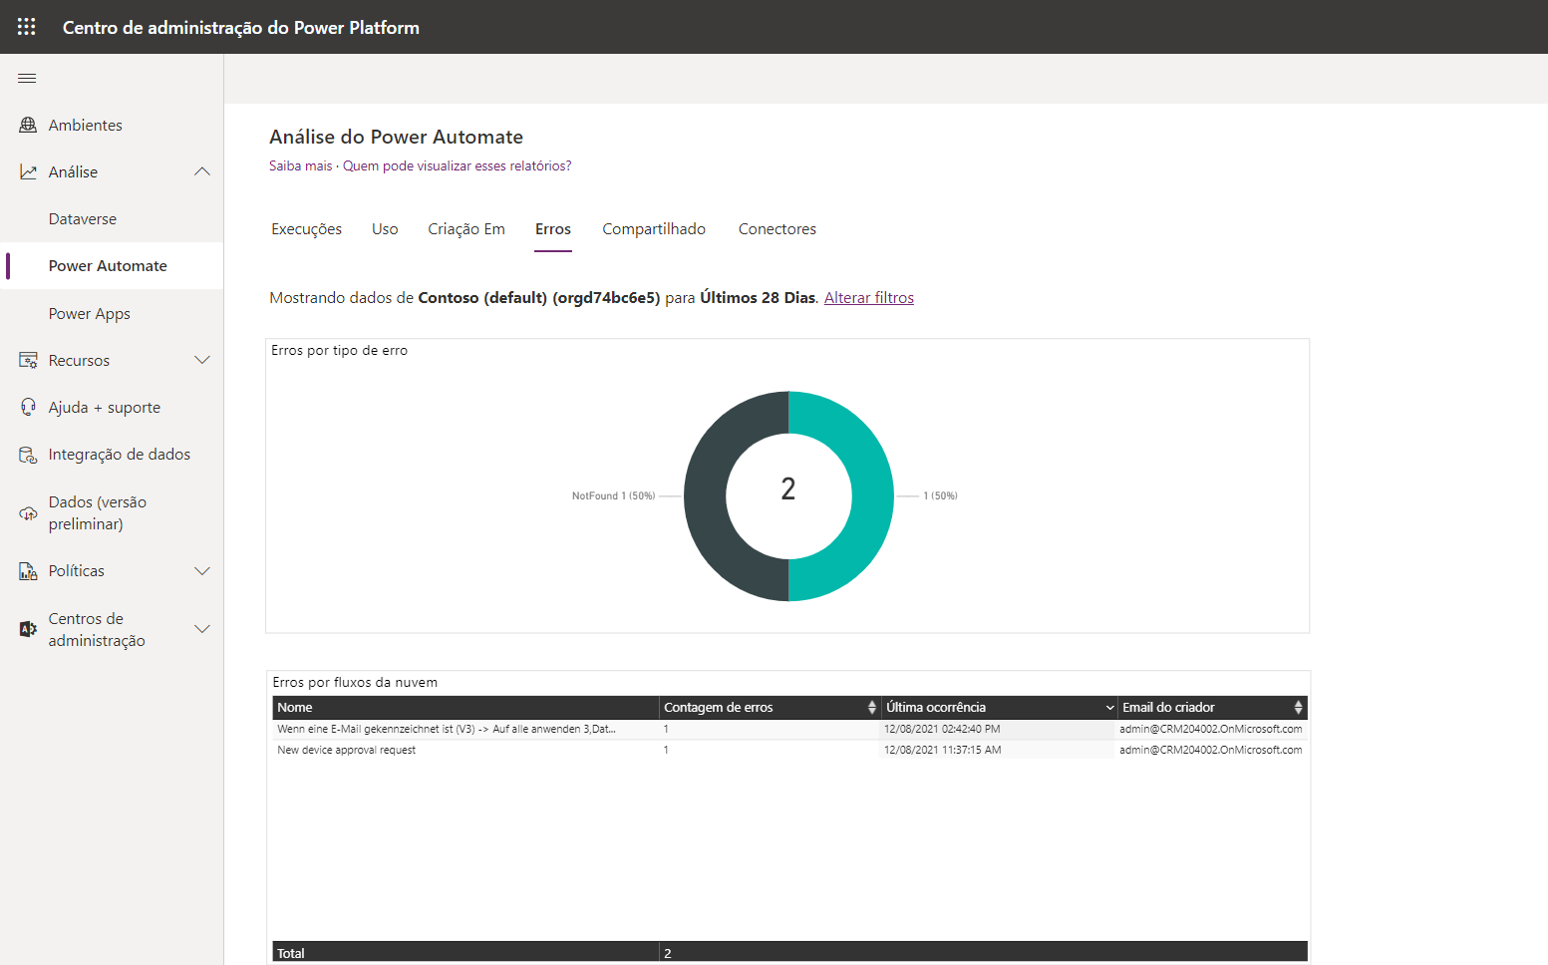Click the Políticas icon in sidebar
Screen dimensions: 1548x965
click(28, 571)
